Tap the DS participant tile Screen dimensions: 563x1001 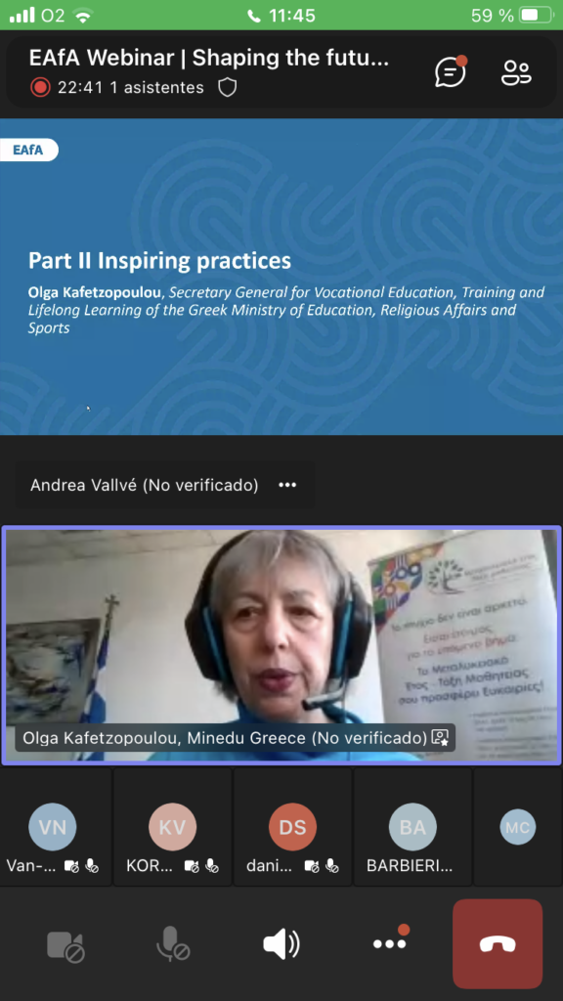pos(292,827)
